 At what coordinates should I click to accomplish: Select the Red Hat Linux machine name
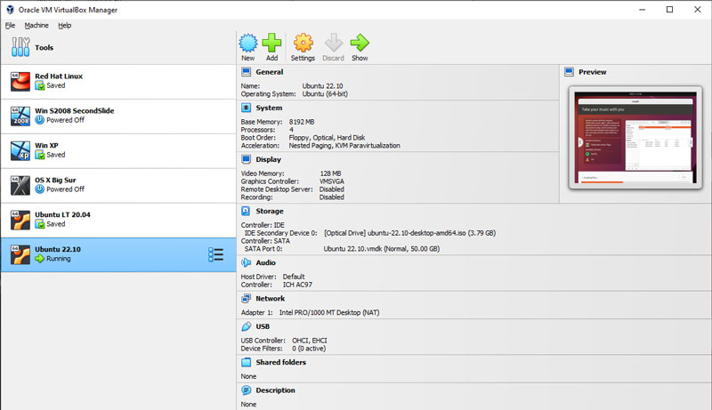(x=59, y=76)
